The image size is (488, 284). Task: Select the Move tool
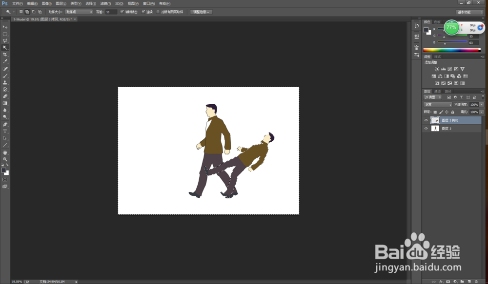pyautogui.click(x=5, y=27)
